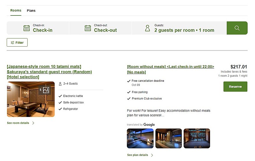Click the Premium Club exclusive text

click(x=147, y=99)
